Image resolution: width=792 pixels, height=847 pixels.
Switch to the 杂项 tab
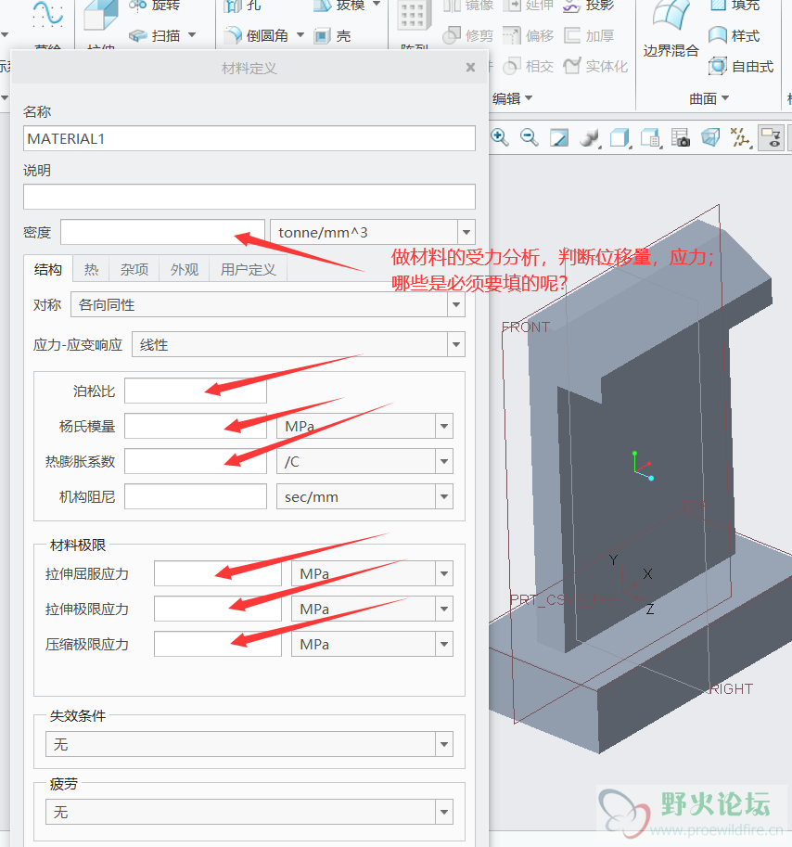pyautogui.click(x=134, y=269)
